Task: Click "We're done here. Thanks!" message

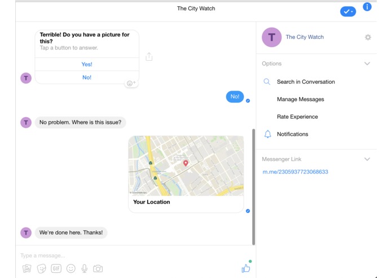Action: pos(71,232)
